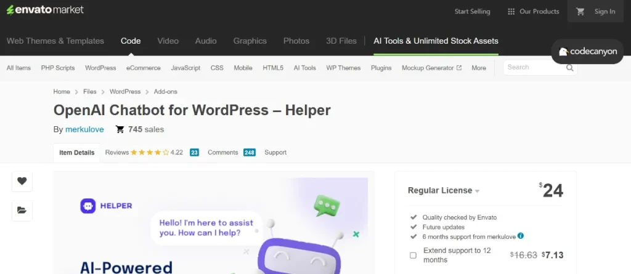
Task: Click the $24 price
Action: 551,190
